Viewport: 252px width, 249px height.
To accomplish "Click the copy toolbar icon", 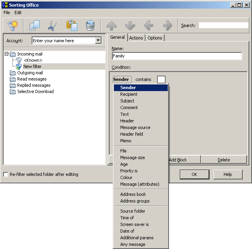I will (34, 26).
